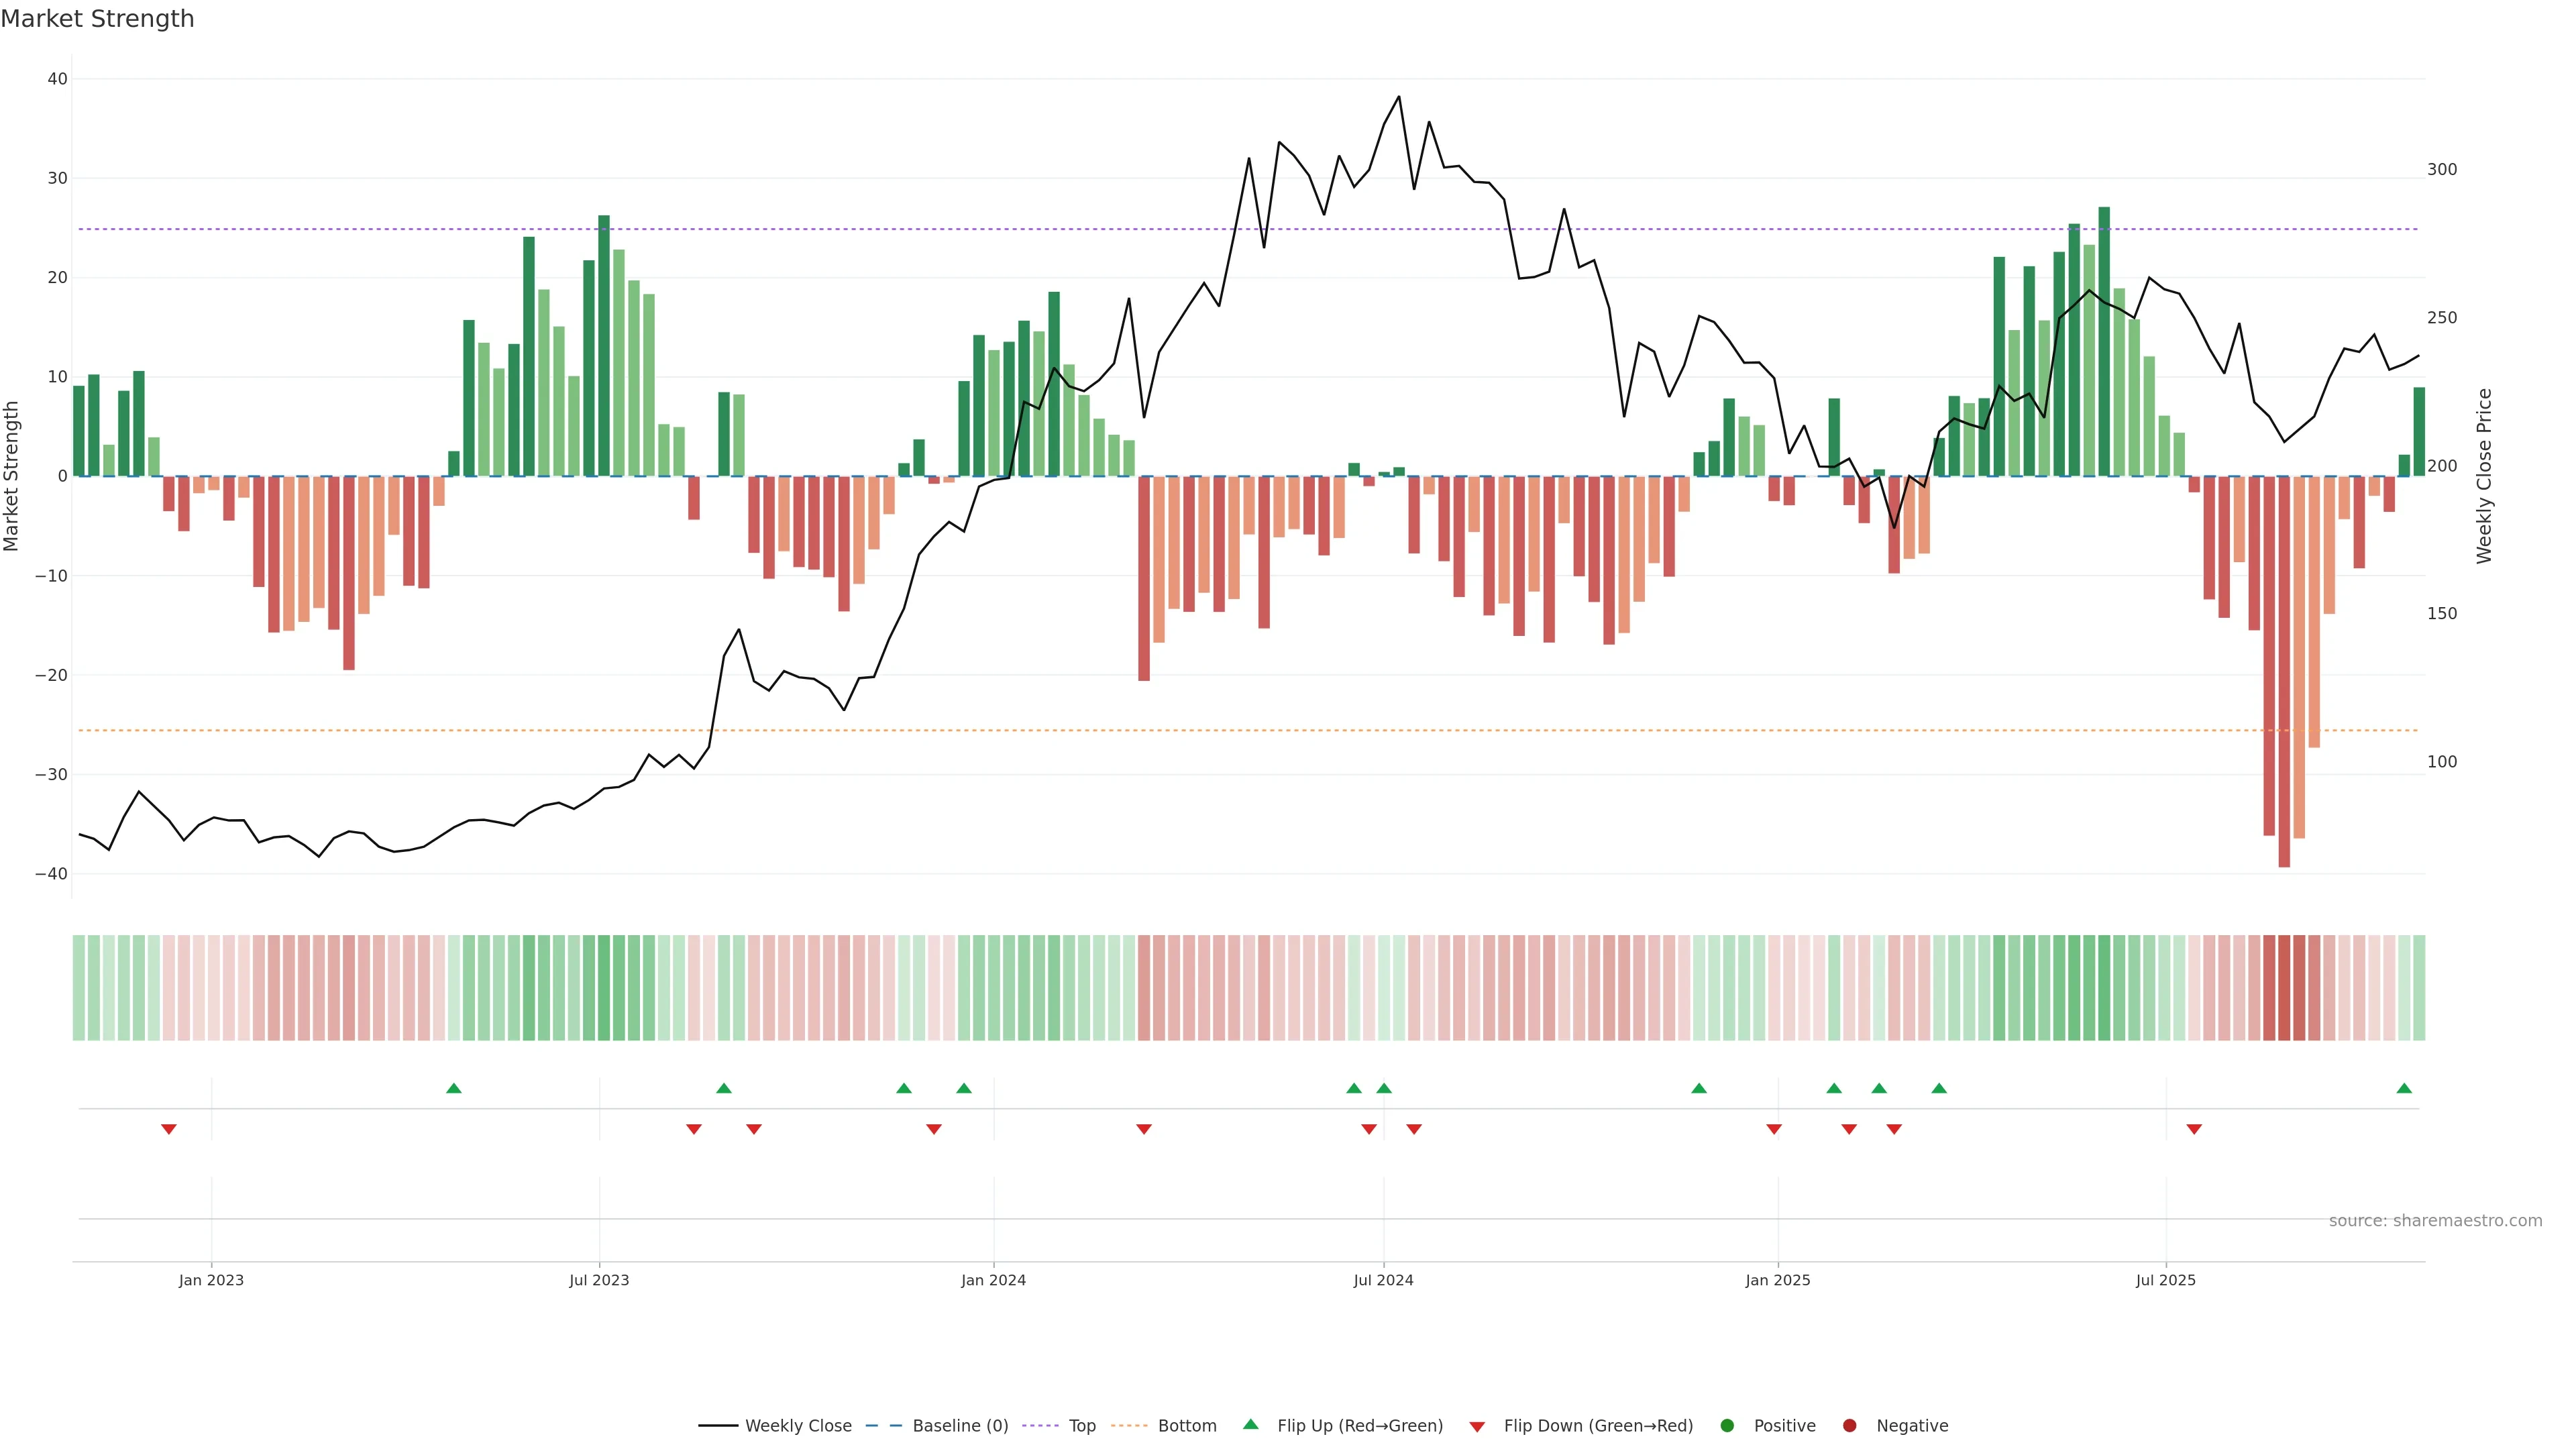
Task: Click the first green flip-up triangle marker
Action: click(454, 1088)
